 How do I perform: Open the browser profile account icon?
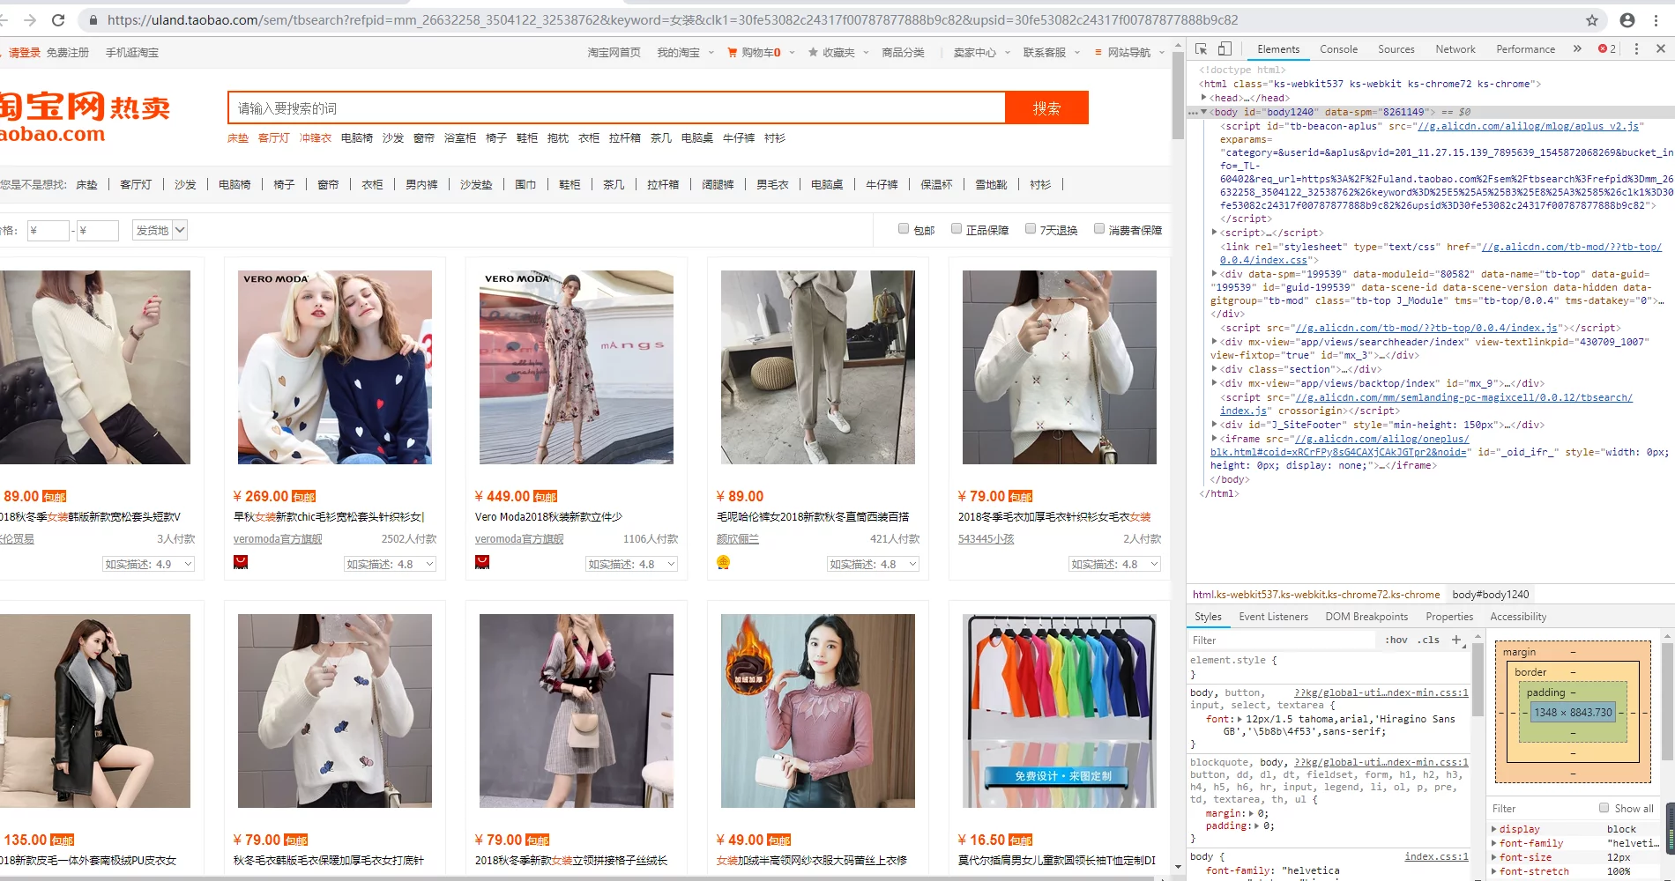pos(1627,19)
